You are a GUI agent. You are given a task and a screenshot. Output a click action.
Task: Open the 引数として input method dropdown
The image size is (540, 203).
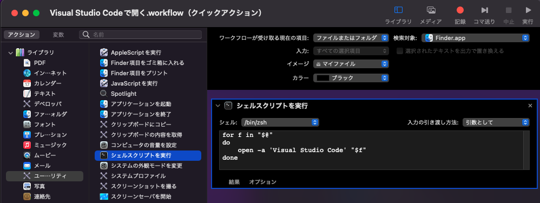pyautogui.click(x=496, y=122)
